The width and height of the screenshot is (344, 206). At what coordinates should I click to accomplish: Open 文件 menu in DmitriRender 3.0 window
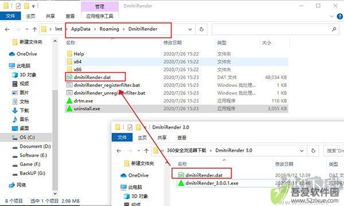[x=122, y=137]
